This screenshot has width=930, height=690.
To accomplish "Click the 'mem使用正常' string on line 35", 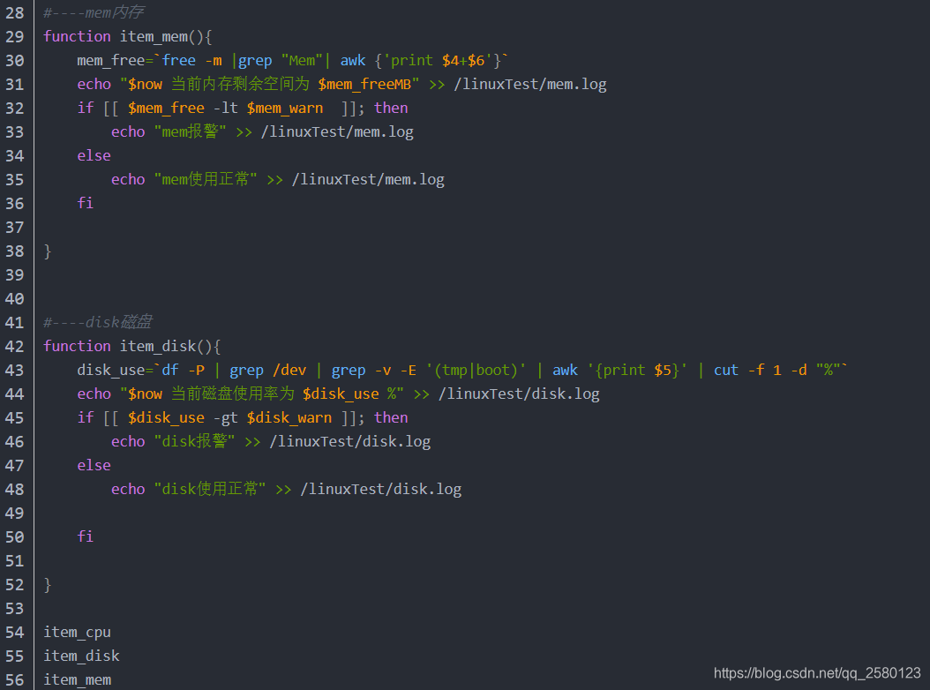I will click(206, 179).
